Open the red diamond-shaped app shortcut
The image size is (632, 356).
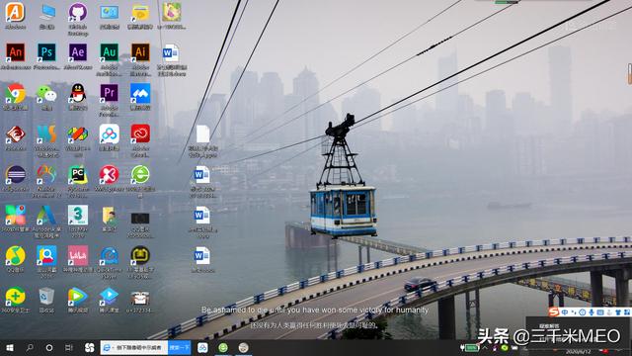(x=16, y=134)
